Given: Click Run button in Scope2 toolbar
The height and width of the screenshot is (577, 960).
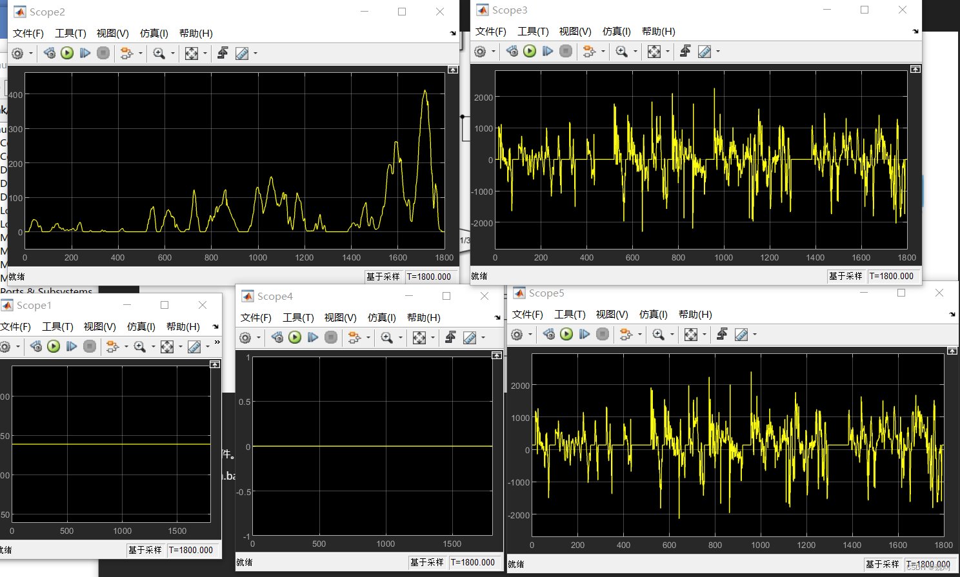Looking at the screenshot, I should 67,53.
